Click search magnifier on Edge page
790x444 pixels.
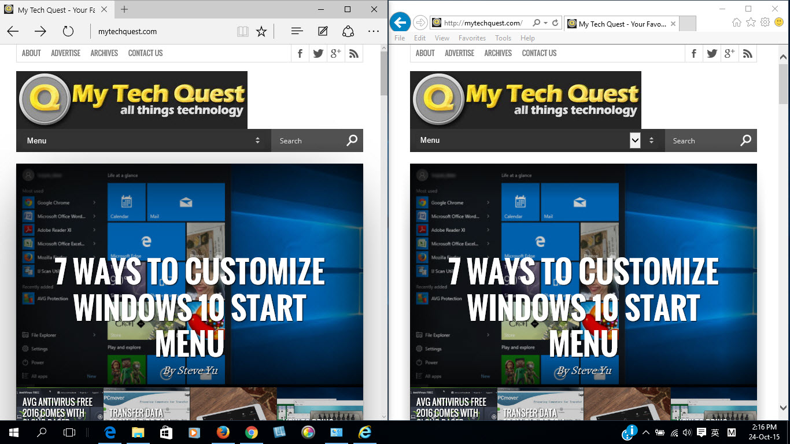tap(352, 140)
